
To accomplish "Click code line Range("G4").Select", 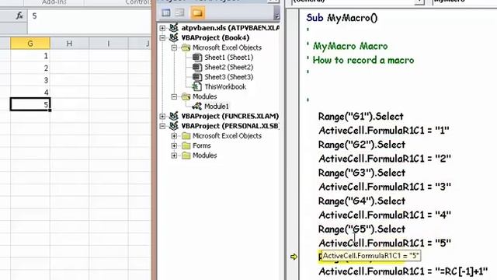I will [x=362, y=201].
